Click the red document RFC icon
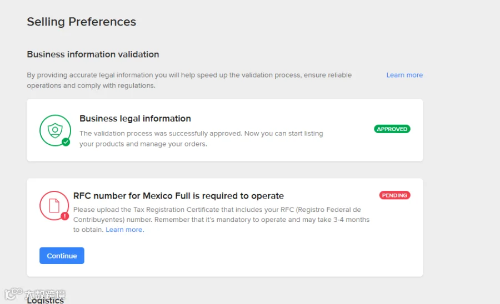 pos(54,205)
